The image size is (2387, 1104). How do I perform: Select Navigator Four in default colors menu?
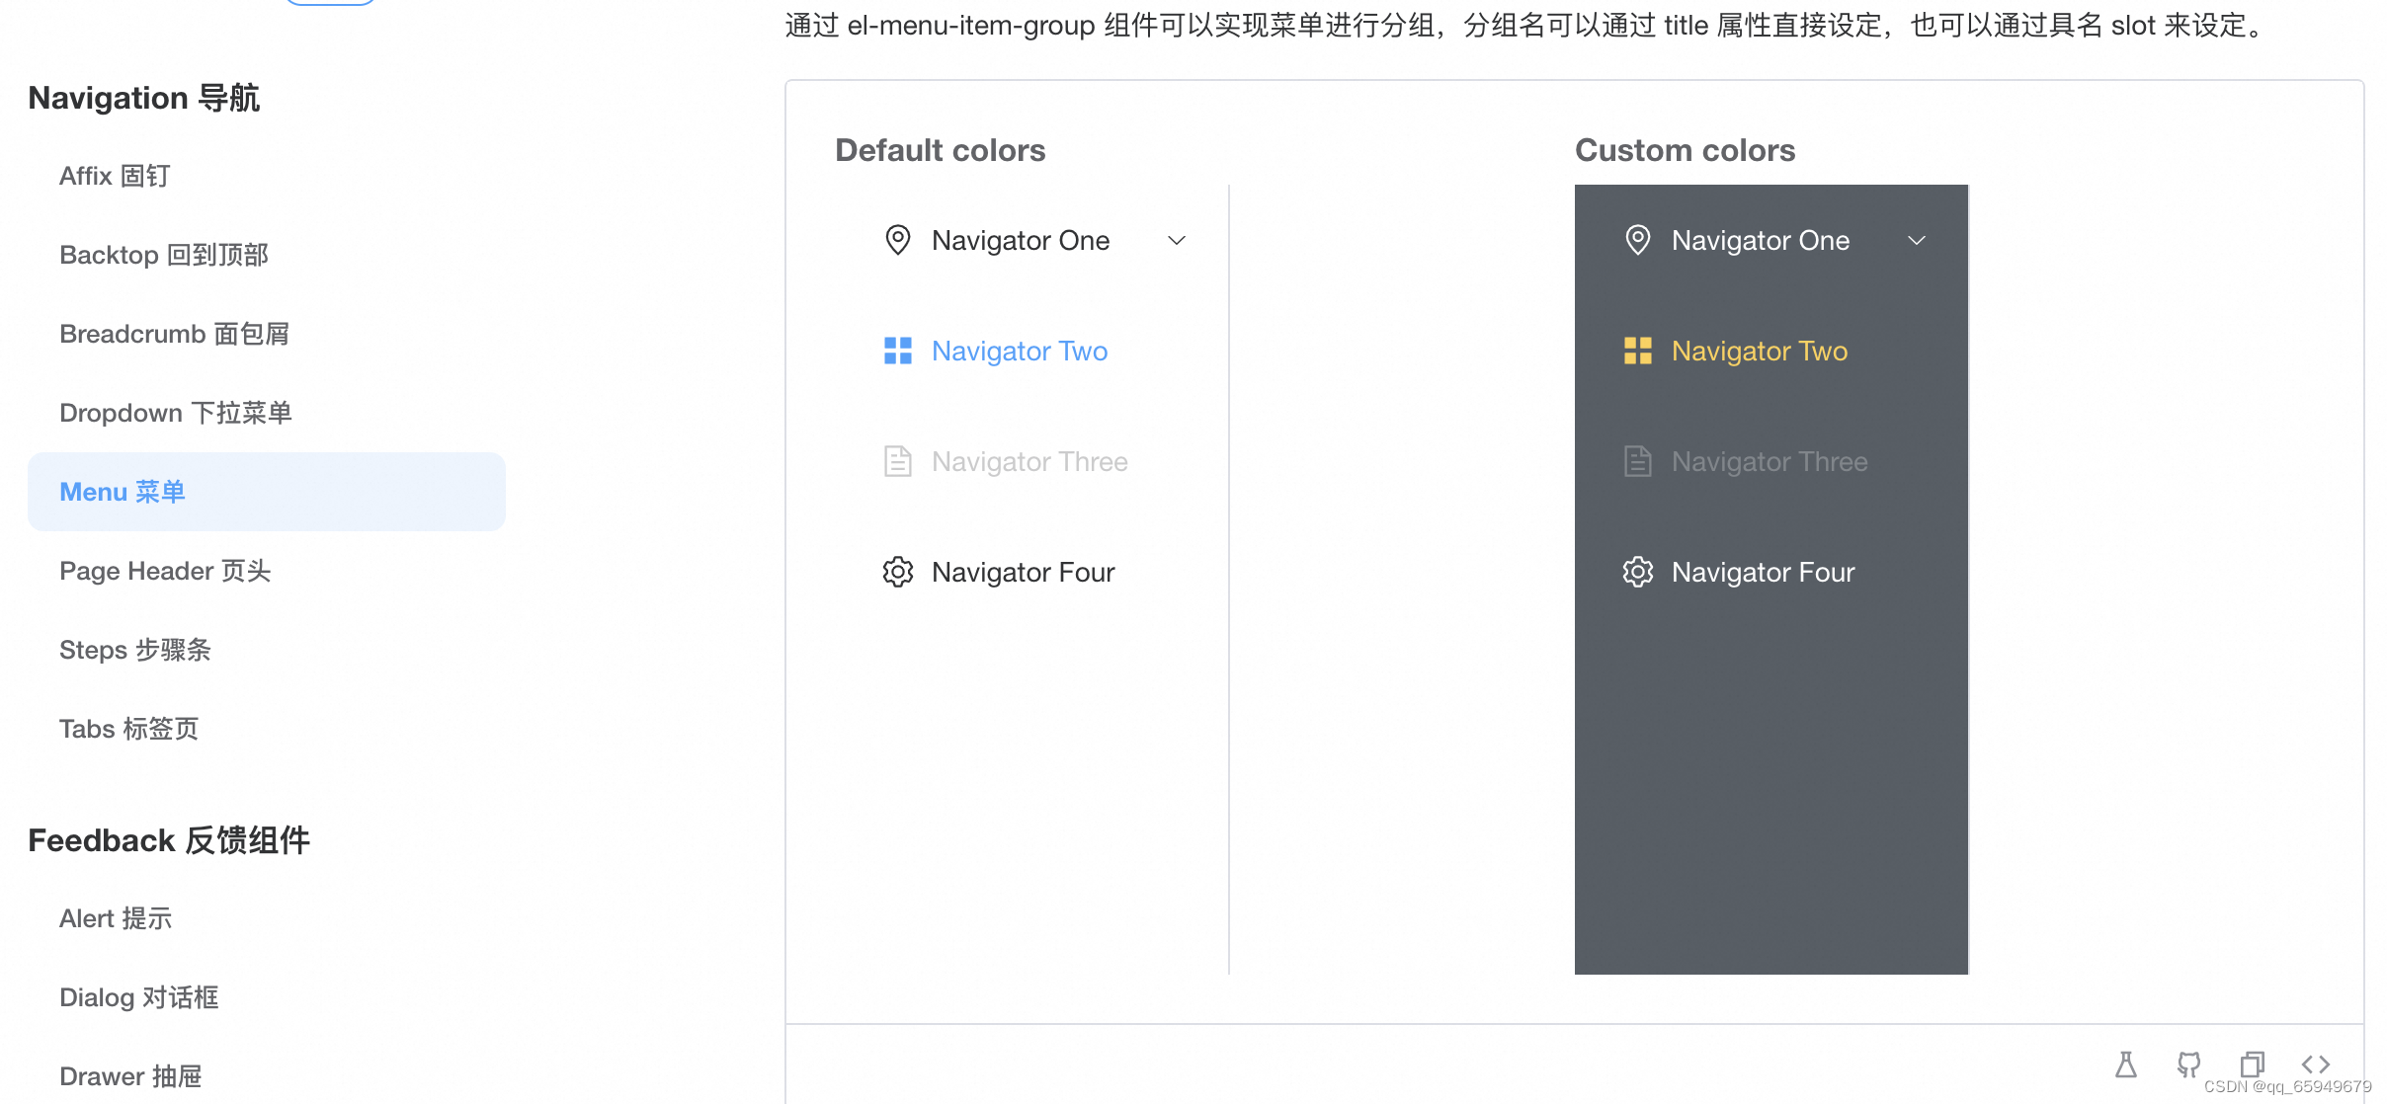(1023, 572)
